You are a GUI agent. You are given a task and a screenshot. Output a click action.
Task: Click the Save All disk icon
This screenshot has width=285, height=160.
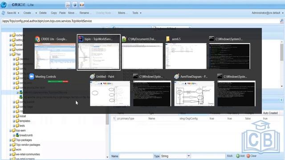click(x=3, y=13)
